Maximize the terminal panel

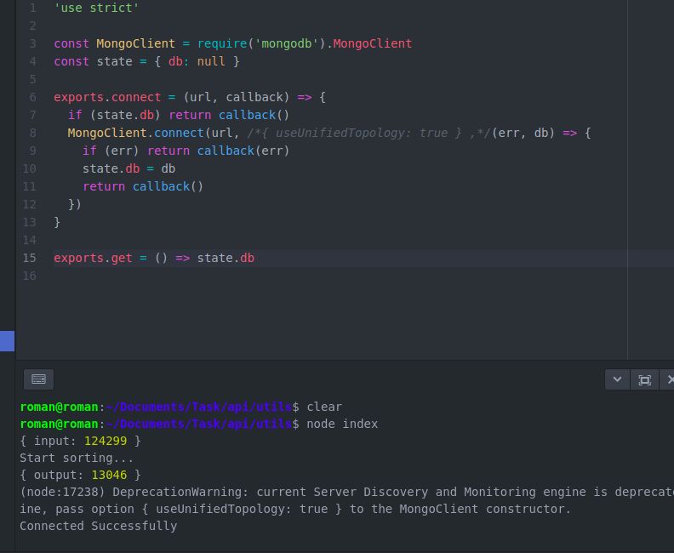point(644,379)
